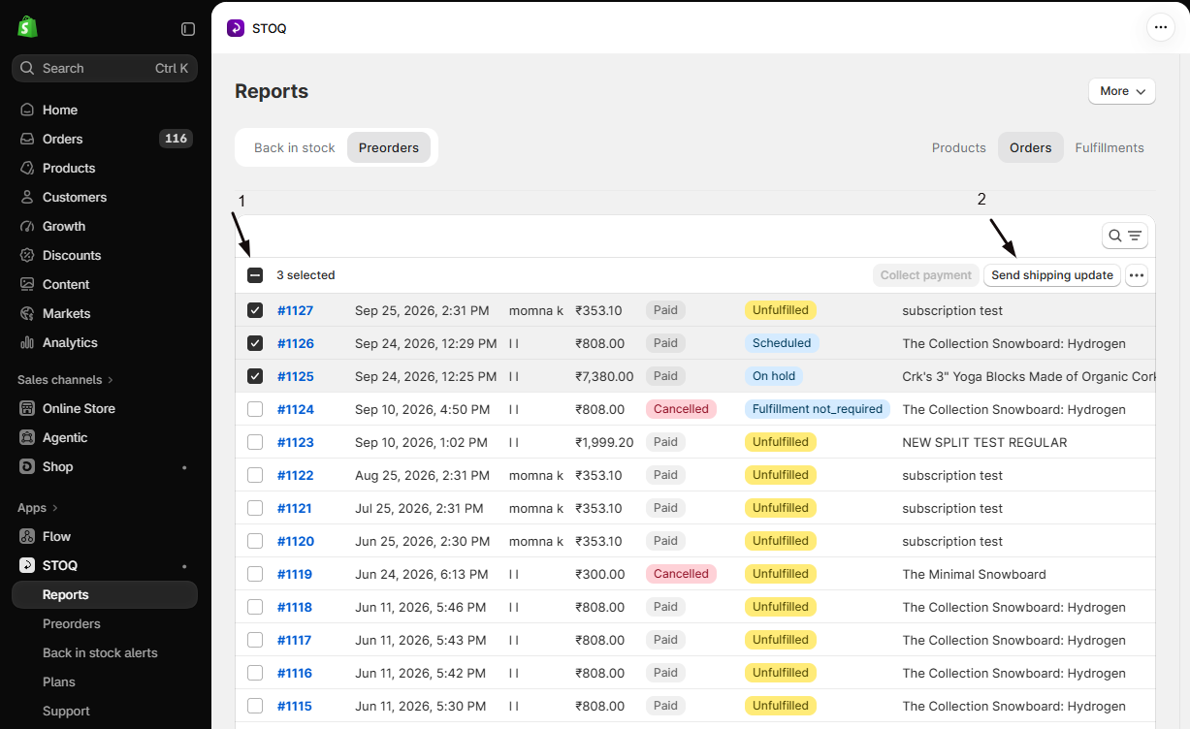The height and width of the screenshot is (729, 1190).
Task: Collapse the sidebar using the panel icon
Action: [188, 29]
